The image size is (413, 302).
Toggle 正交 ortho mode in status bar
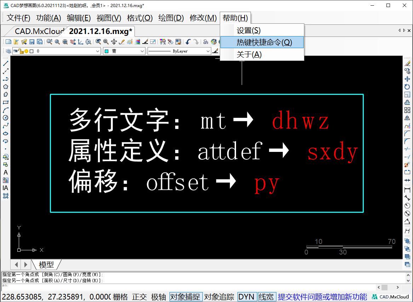tap(139, 297)
